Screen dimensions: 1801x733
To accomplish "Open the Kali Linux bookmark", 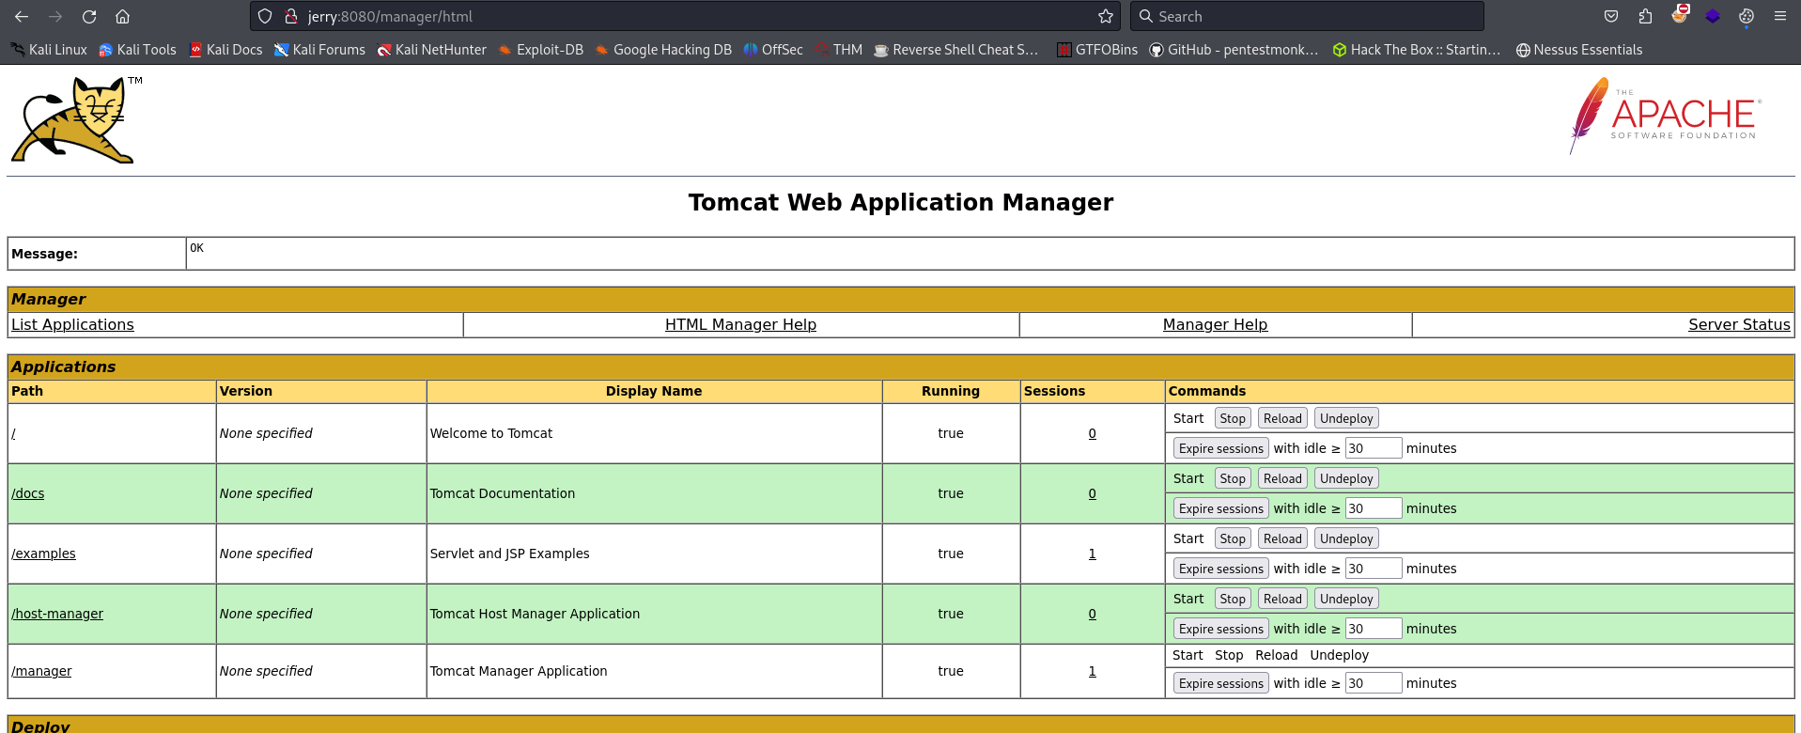I will (x=49, y=50).
